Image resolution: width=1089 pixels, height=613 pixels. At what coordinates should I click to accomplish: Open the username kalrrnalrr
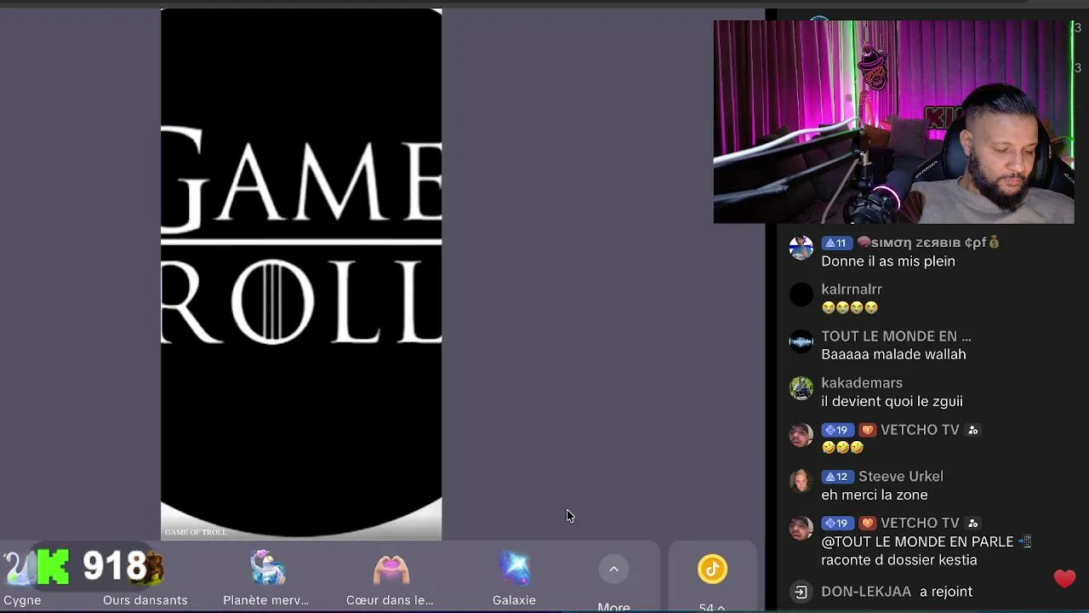tap(852, 289)
